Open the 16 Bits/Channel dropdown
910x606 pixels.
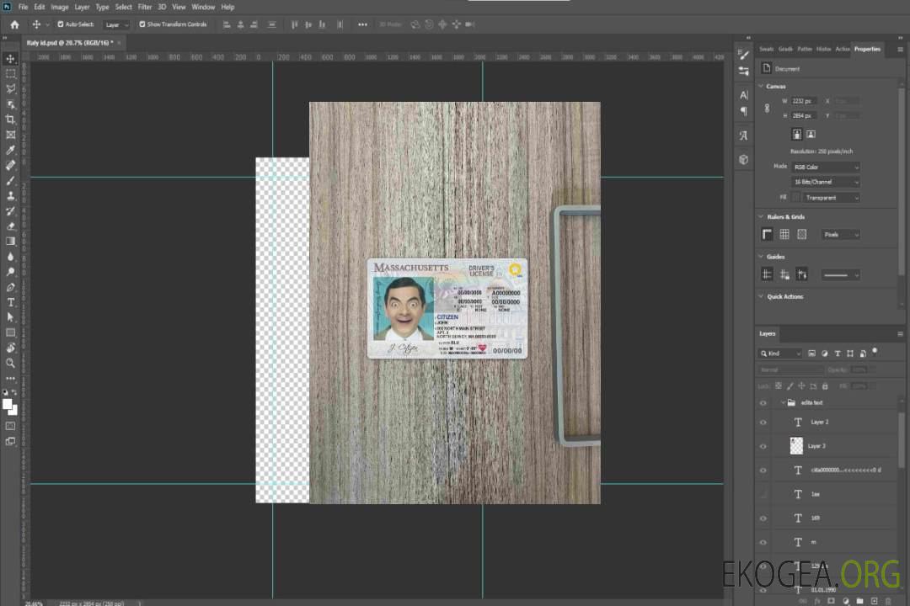pos(825,182)
